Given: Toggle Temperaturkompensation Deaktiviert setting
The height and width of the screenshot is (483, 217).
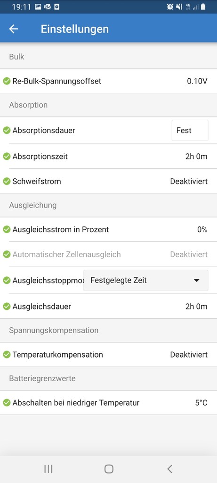Looking at the screenshot, I should [189, 355].
